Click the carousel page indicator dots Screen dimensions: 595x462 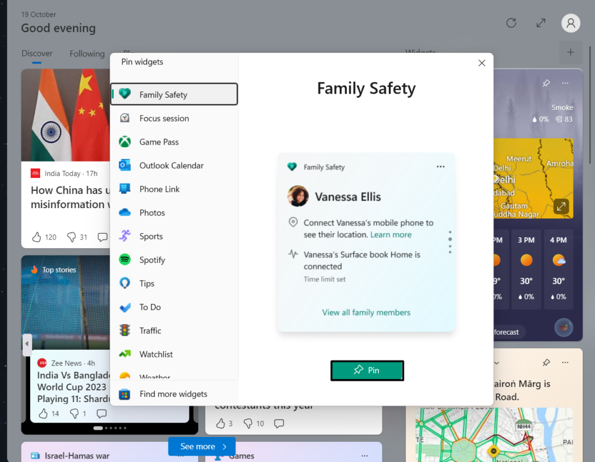(110, 428)
